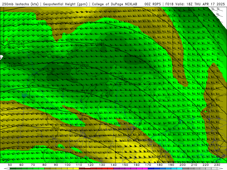This screenshot has width=227, height=170.
Task: Click the 10200 height contour label
Action: (42, 23)
